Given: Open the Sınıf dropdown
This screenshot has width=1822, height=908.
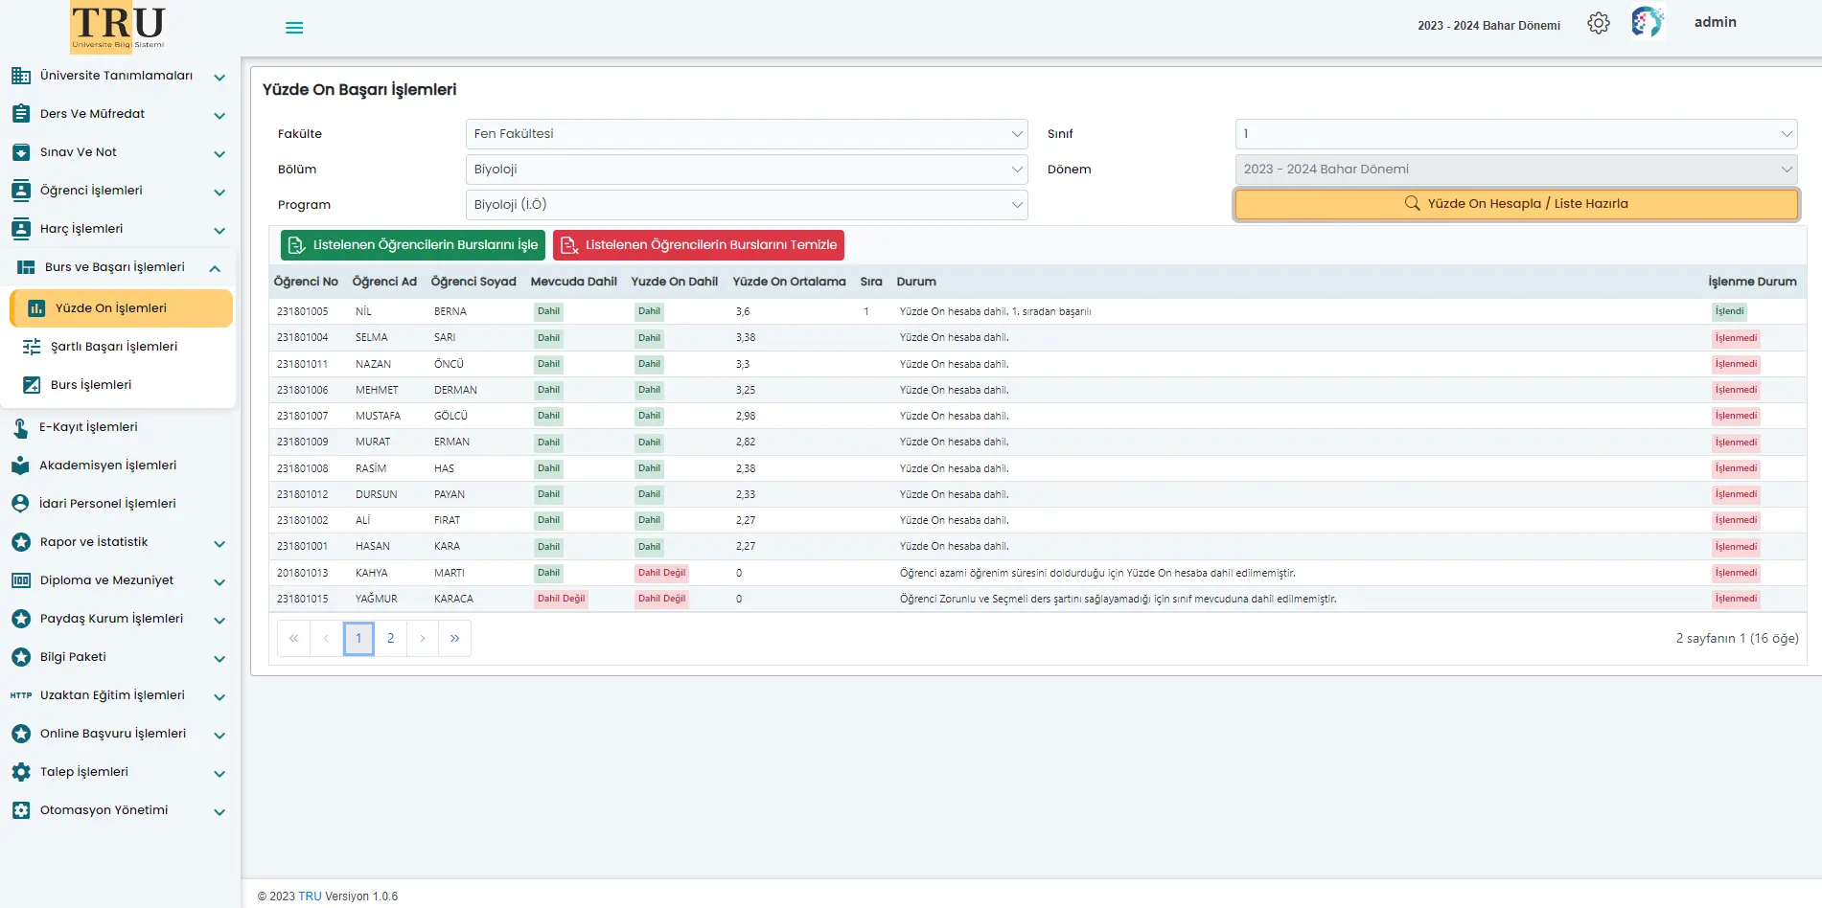Looking at the screenshot, I should coord(1515,134).
